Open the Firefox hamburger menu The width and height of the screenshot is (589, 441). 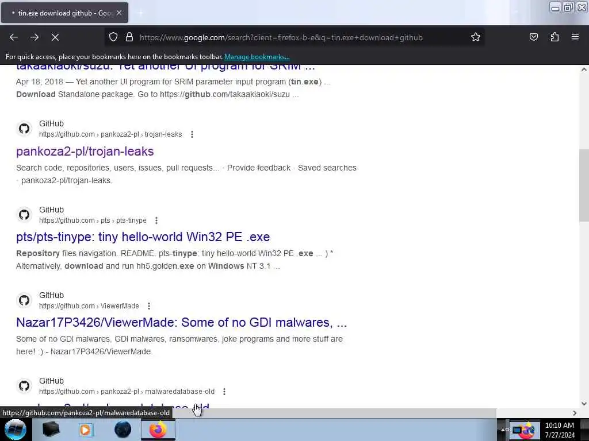tap(575, 37)
